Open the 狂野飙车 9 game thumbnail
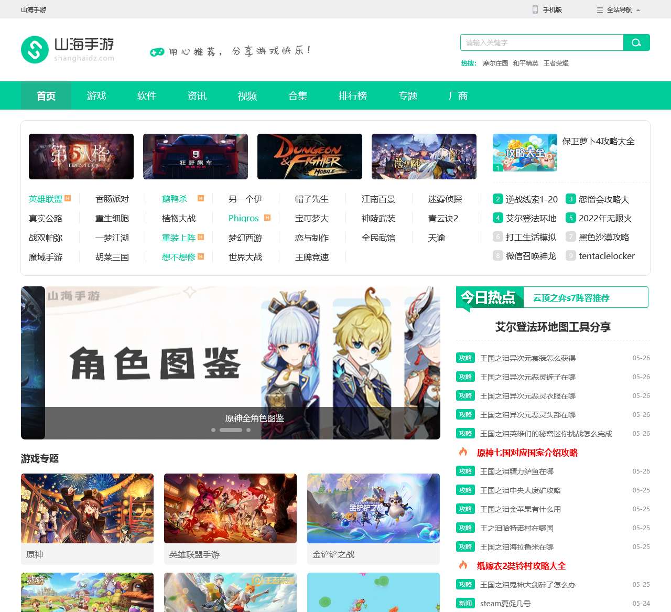671x612 pixels. coord(196,156)
